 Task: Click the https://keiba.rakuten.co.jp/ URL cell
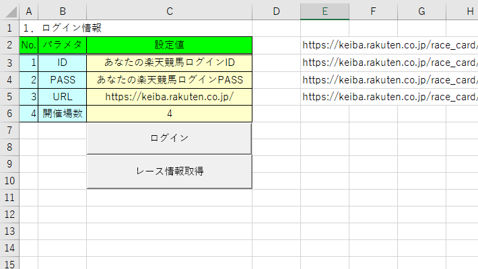170,97
